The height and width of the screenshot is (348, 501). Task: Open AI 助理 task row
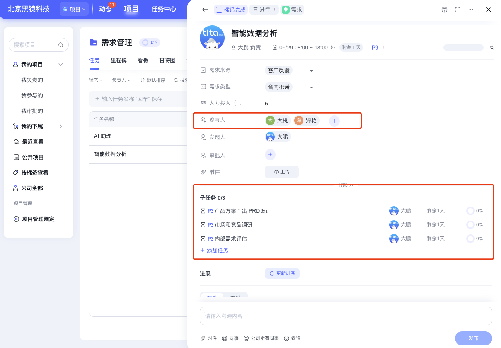pos(138,136)
